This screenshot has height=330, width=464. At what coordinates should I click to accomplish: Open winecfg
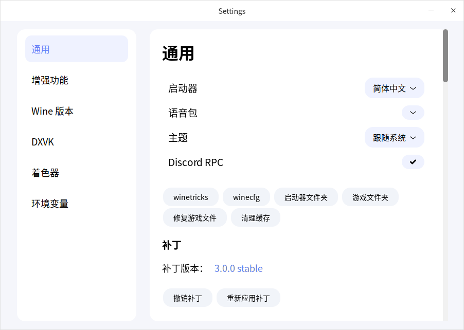click(x=246, y=197)
